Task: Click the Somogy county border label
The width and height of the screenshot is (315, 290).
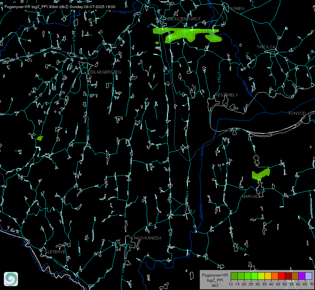Action: pyautogui.click(x=201, y=212)
